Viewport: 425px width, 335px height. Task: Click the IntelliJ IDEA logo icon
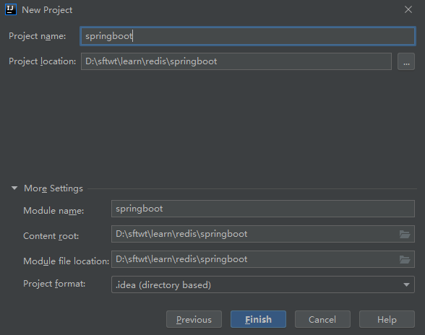tap(11, 9)
